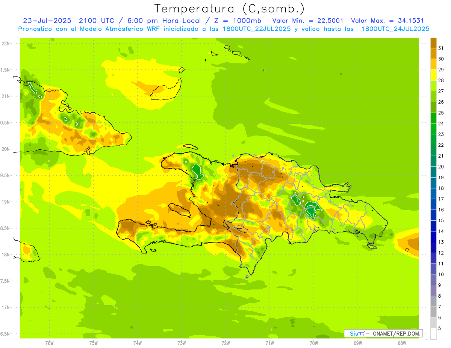Pick the blue swatch between 16 and 17
This screenshot has width=451, height=348.
pos(433,204)
